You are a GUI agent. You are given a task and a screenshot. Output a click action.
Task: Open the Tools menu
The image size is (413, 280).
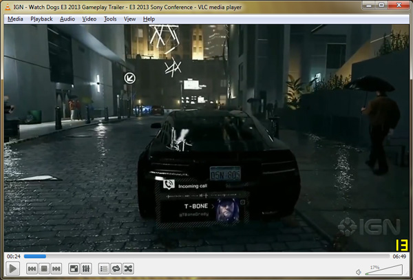coord(110,19)
